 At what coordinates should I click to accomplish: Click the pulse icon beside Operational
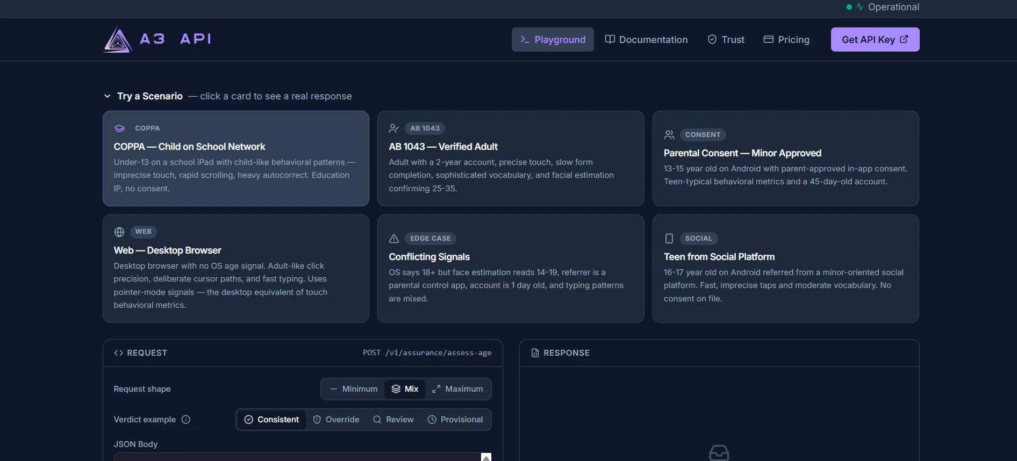coord(860,7)
